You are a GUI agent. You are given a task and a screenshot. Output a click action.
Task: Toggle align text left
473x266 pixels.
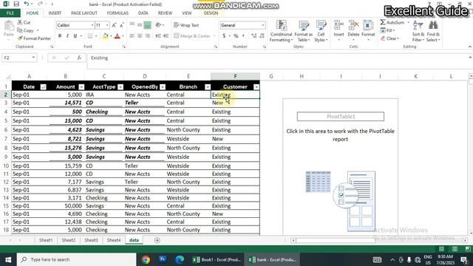(132, 36)
